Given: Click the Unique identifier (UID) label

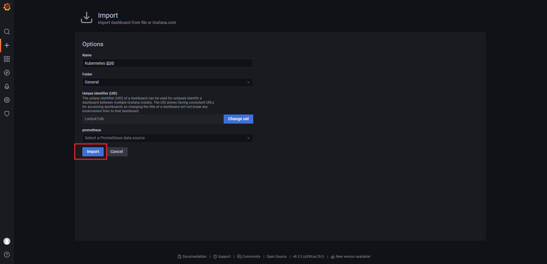Looking at the screenshot, I should pos(100,93).
